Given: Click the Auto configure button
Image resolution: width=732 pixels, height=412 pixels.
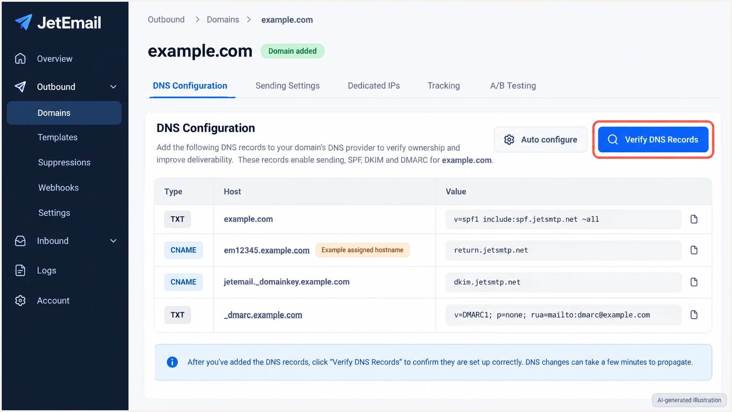Looking at the screenshot, I should coord(541,140).
